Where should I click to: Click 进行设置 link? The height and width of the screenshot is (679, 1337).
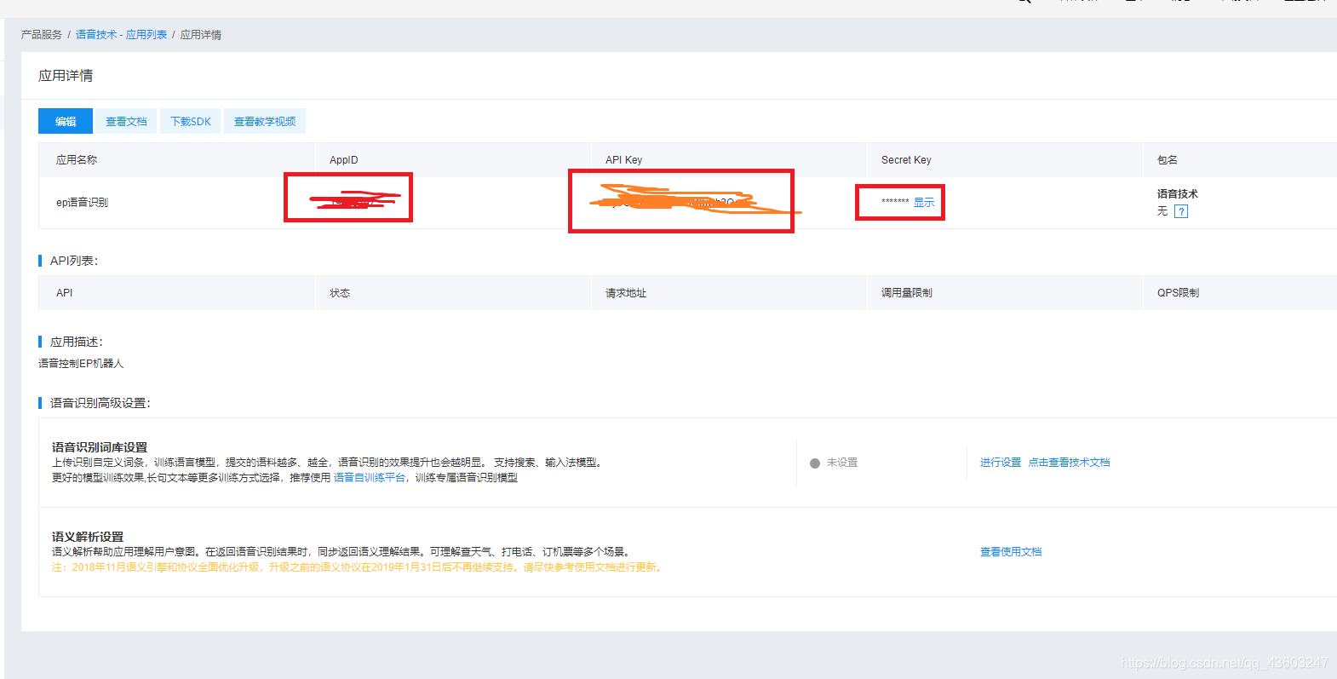(x=1001, y=463)
